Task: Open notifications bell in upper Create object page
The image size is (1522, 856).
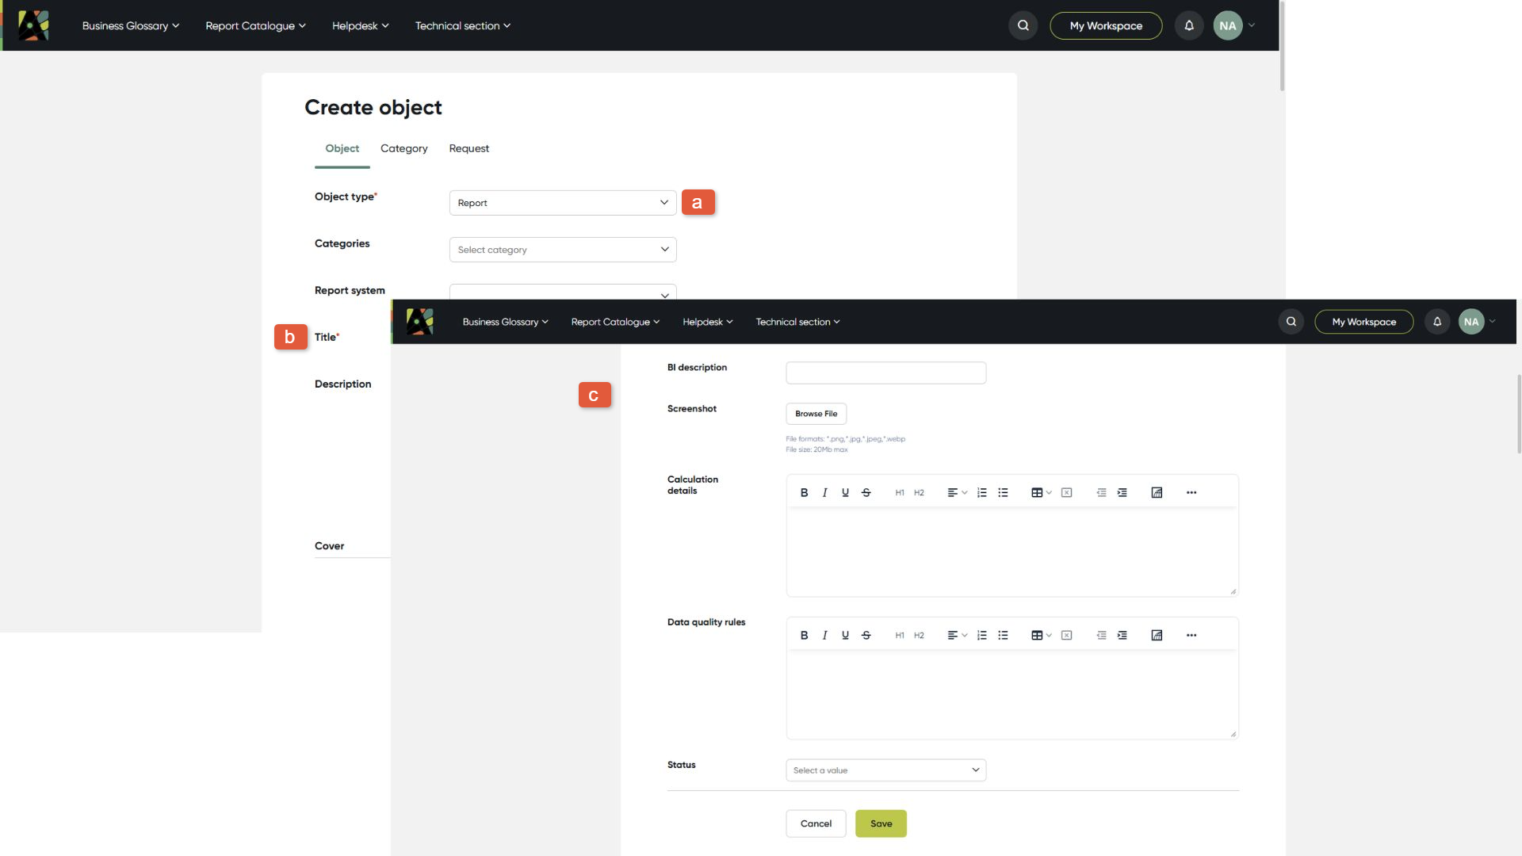Action: point(1188,25)
